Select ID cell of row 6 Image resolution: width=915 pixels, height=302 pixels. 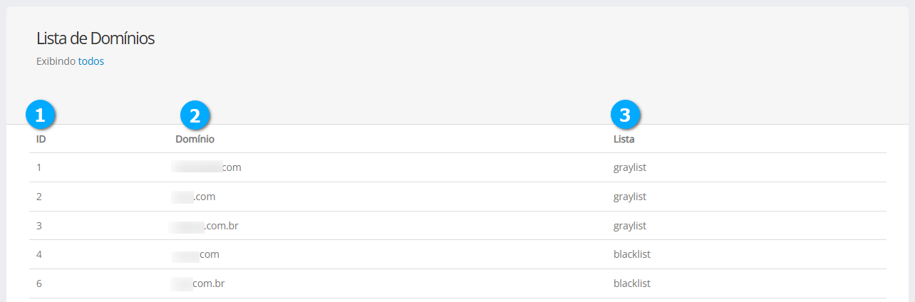39,283
